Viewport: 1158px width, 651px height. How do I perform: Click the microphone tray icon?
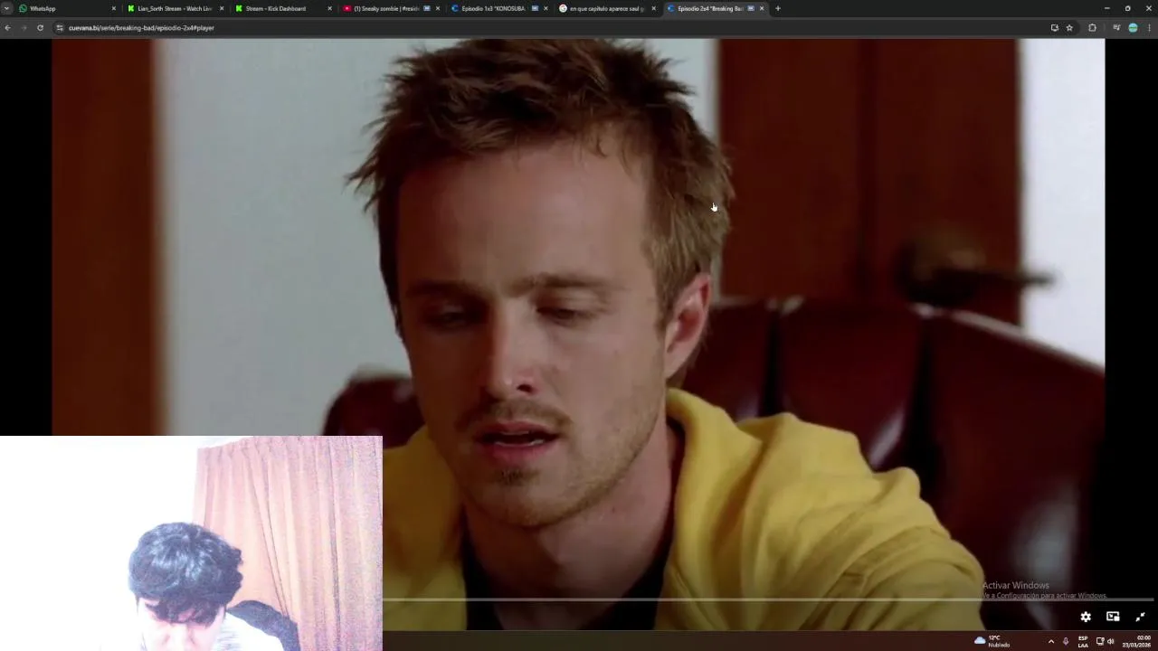pyautogui.click(x=1066, y=641)
